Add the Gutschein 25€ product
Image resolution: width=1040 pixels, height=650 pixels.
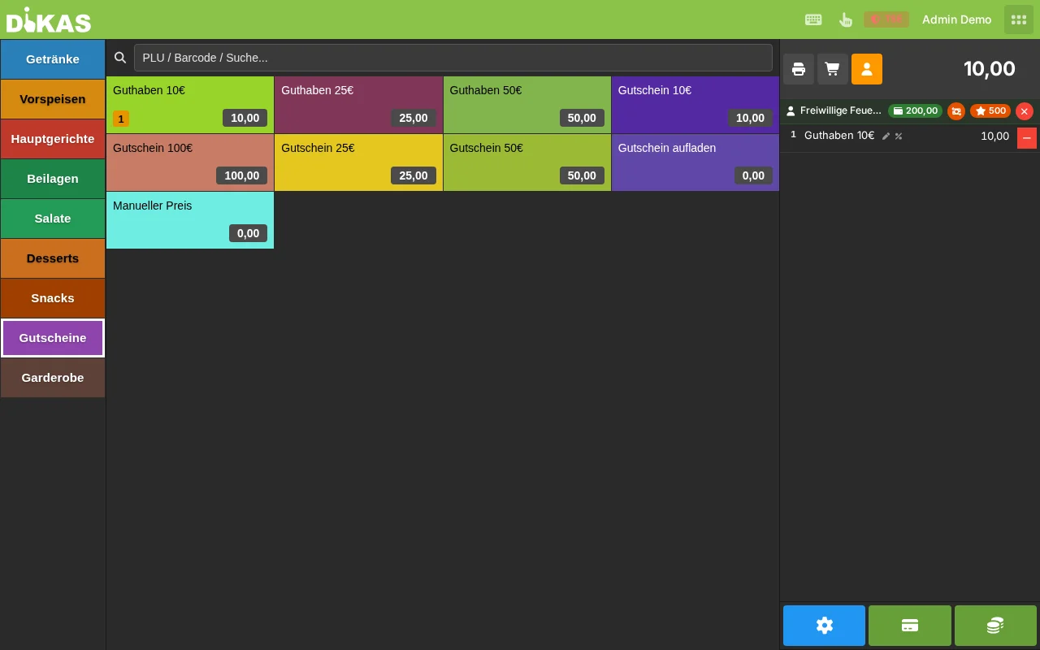[358, 162]
